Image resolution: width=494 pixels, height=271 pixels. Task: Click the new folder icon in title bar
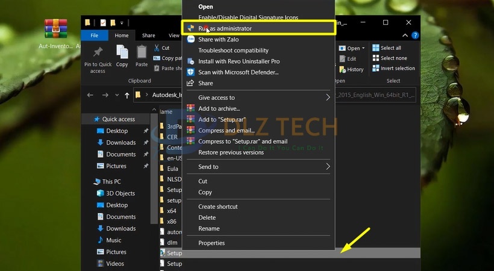point(113,23)
